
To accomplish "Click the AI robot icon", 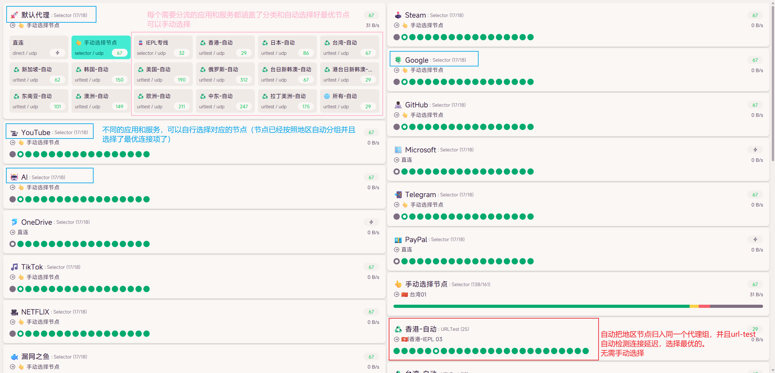I will point(14,177).
